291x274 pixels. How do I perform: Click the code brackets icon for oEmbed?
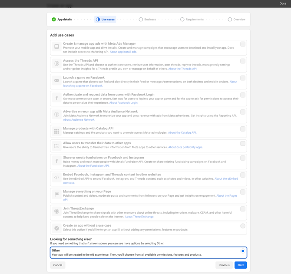56,178
